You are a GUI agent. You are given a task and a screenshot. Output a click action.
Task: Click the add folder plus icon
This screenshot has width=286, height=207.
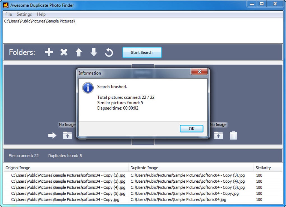click(49, 52)
